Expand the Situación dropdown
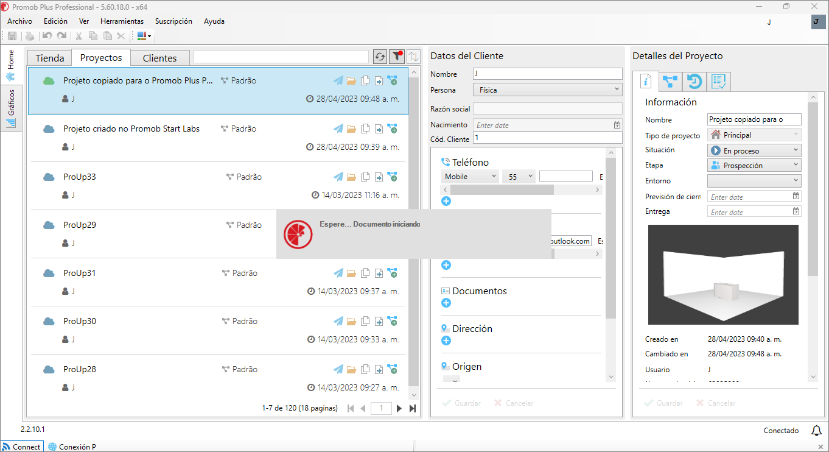 point(754,150)
